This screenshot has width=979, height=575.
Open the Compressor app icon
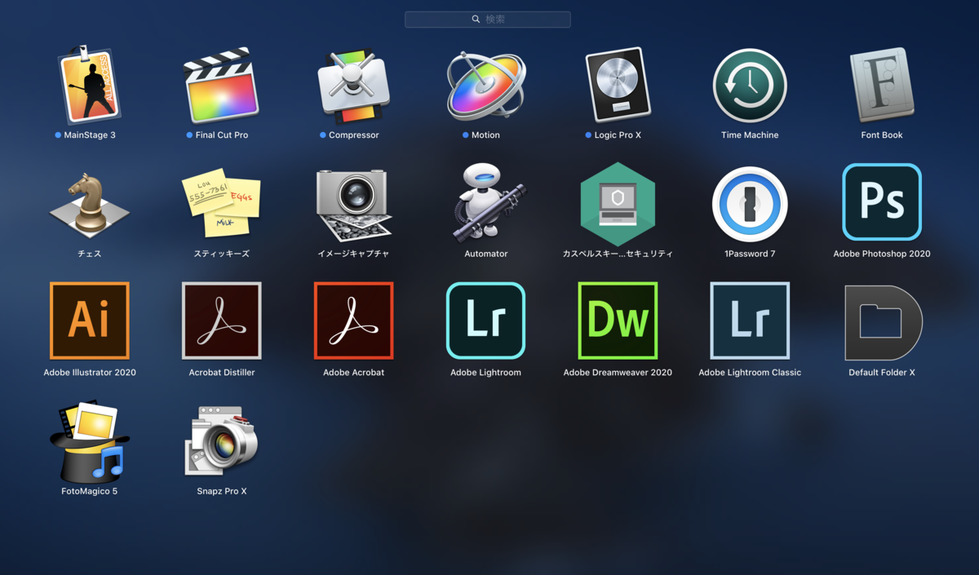(354, 86)
